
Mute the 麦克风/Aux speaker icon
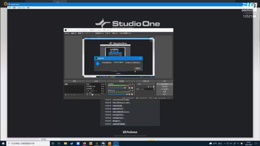[129, 94]
